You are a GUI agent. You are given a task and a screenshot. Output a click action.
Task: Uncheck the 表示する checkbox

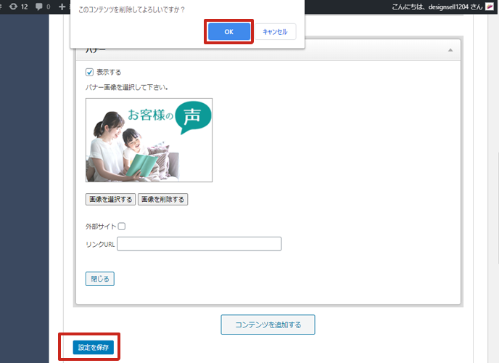click(x=90, y=72)
